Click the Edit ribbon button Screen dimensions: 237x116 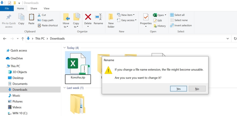(x=158, y=20)
